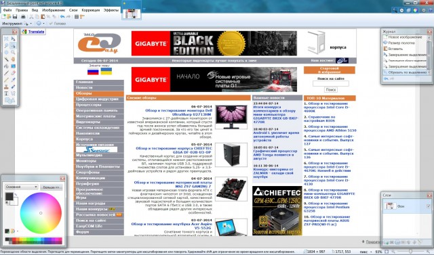The height and width of the screenshot is (255, 434).
Task: Click the Translate link
Action: point(36,32)
